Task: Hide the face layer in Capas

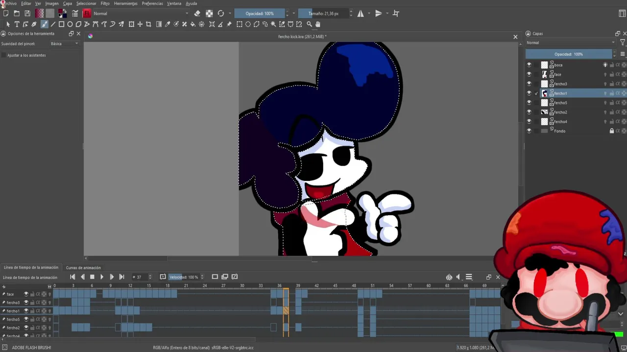Action: [x=529, y=74]
